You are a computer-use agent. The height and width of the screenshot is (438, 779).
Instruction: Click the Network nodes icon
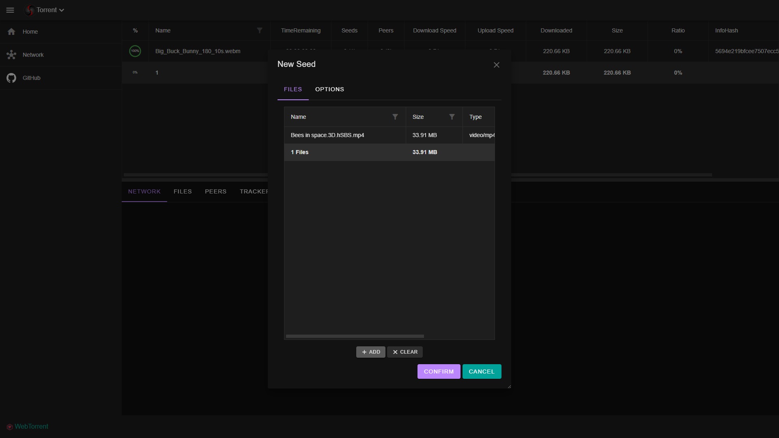coord(11,55)
